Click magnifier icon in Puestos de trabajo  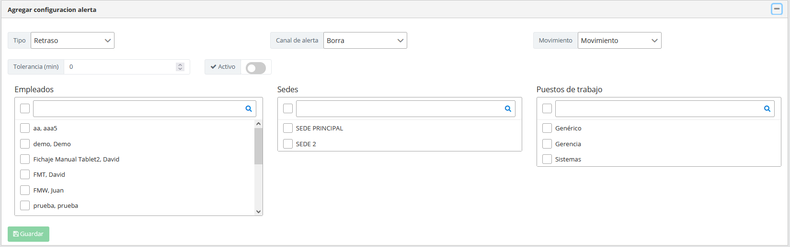767,108
